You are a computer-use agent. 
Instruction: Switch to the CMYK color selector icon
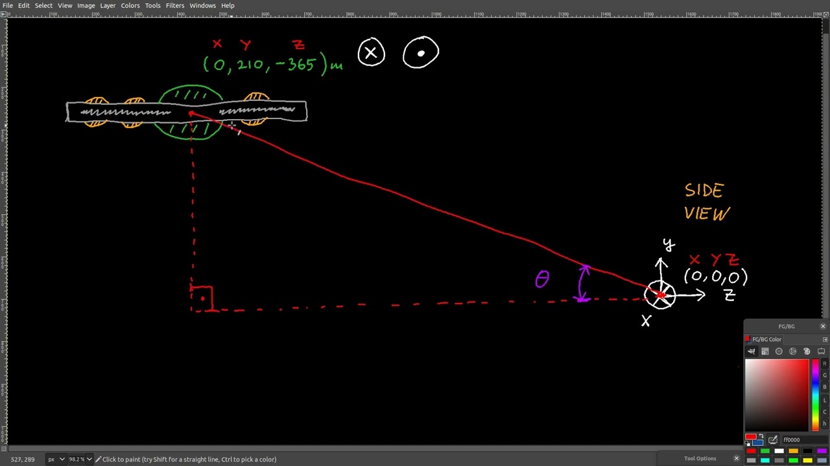pyautogui.click(x=765, y=351)
